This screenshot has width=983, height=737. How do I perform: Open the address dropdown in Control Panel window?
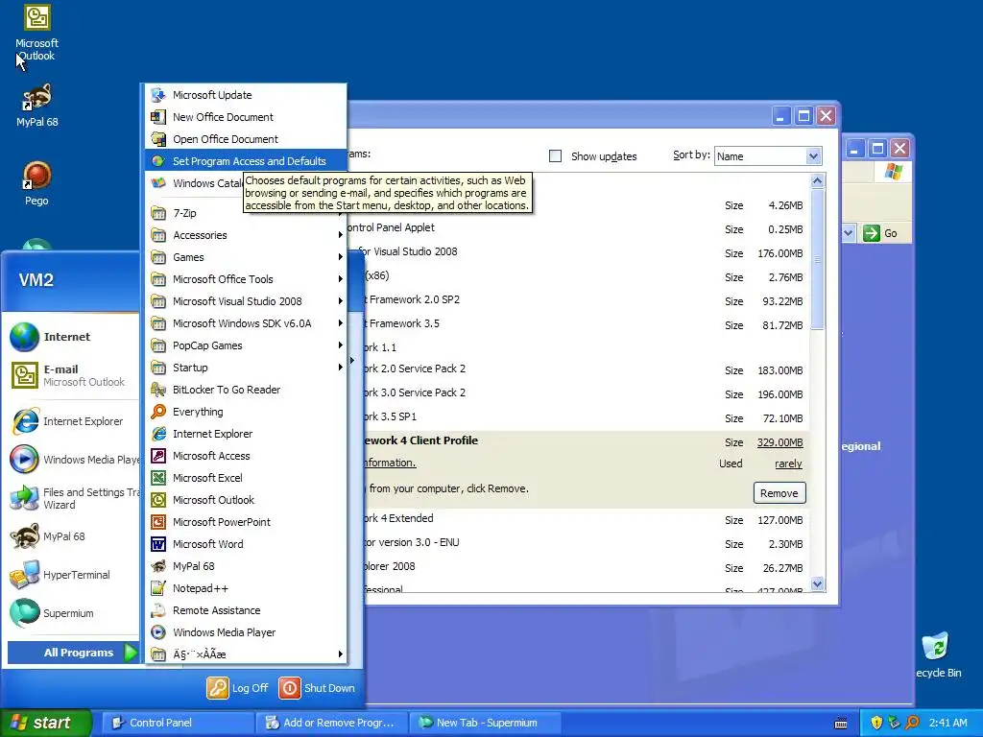[x=849, y=233]
